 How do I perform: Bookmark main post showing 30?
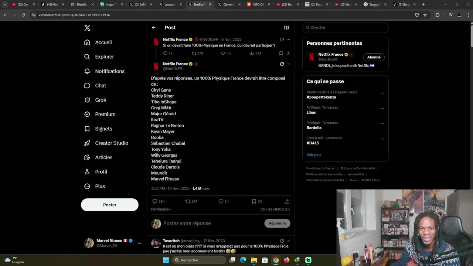coord(254,201)
